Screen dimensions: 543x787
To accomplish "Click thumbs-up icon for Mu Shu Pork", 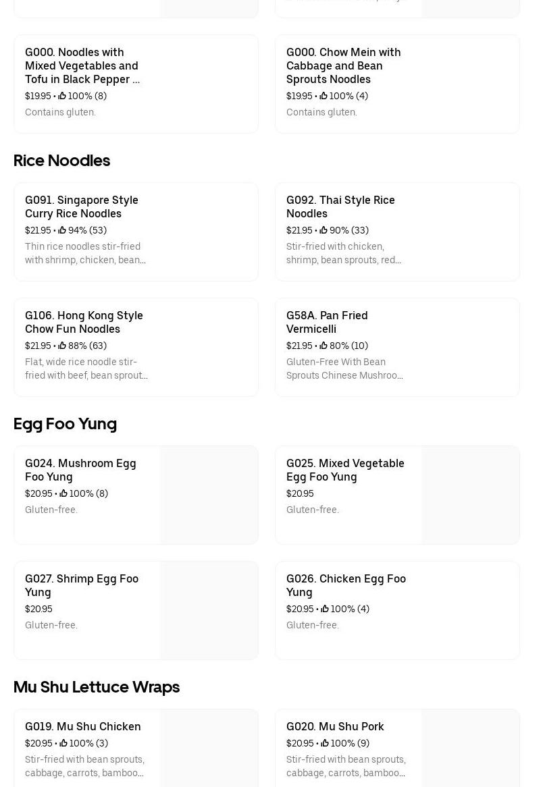I will (x=325, y=744).
